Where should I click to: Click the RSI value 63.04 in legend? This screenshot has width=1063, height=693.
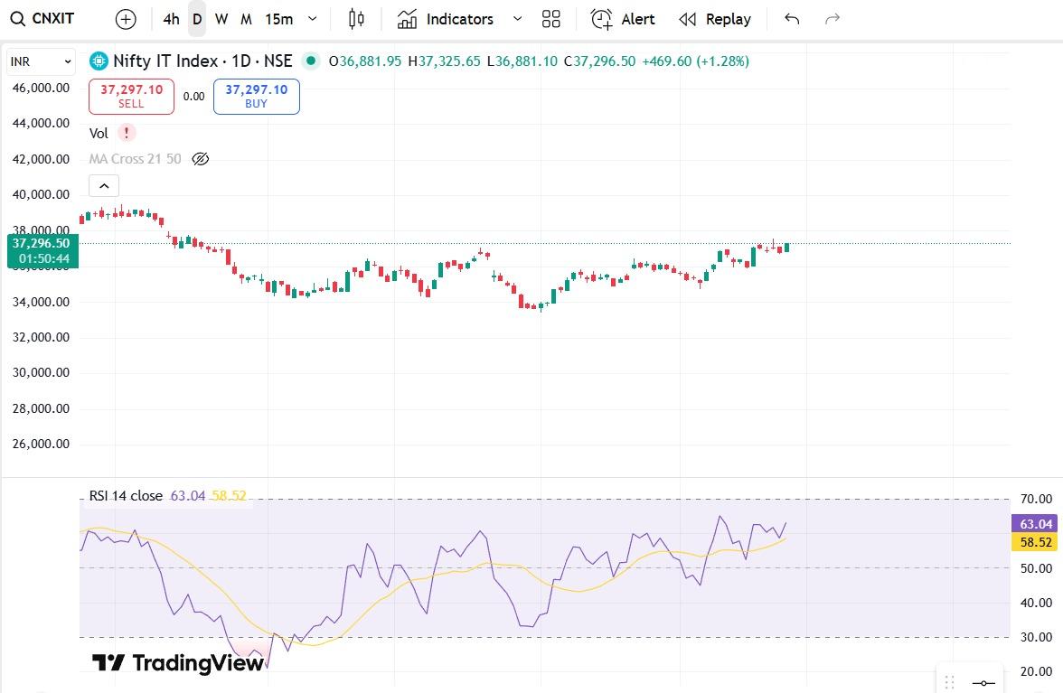188,496
